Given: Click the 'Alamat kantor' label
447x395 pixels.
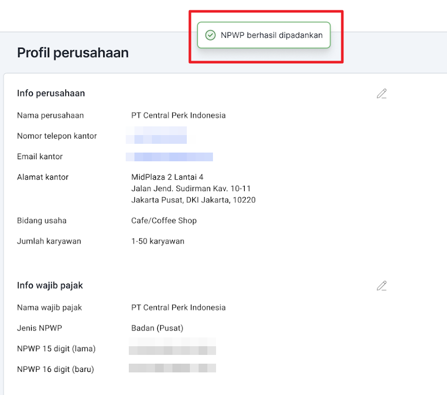Looking at the screenshot, I should [43, 177].
